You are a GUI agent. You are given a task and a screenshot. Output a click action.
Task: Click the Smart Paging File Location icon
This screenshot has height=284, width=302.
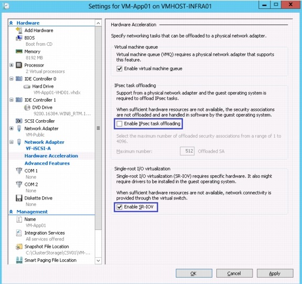coord(19,260)
